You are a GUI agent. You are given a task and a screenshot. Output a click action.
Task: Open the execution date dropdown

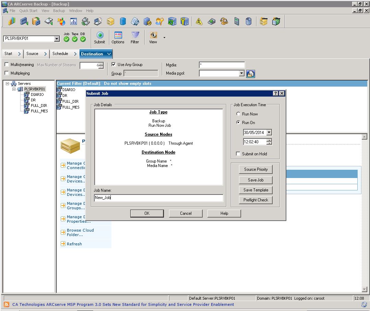[x=269, y=133]
